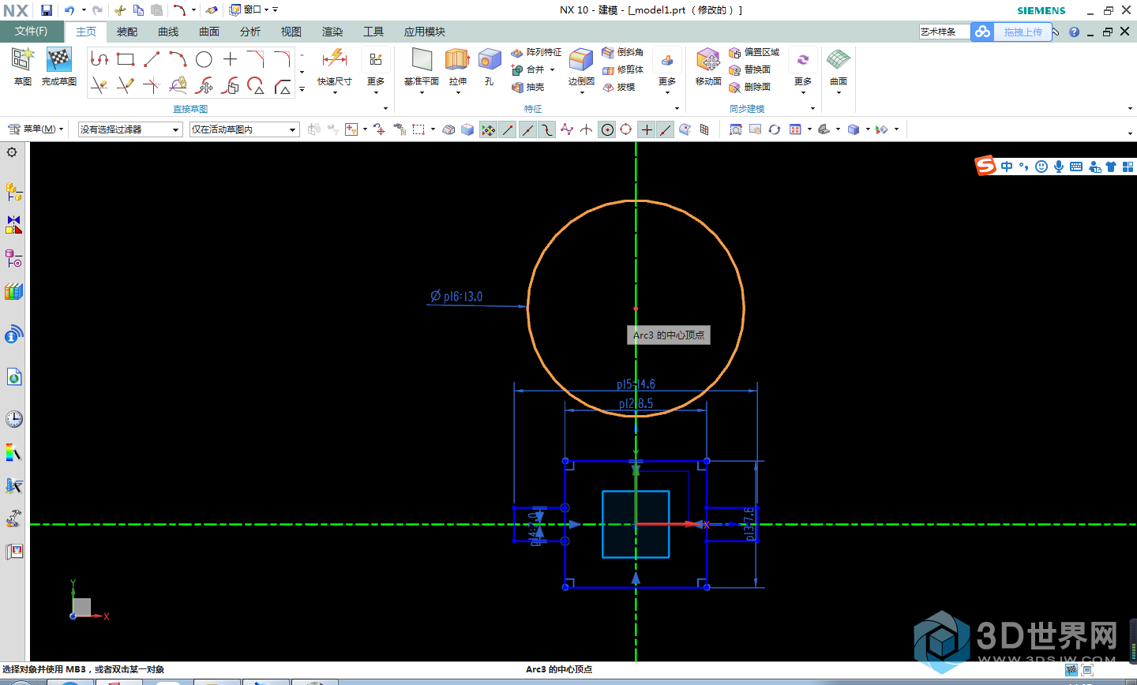This screenshot has height=685, width=1137.
Task: Click the Finish Sketch checkered flag icon
Action: pyautogui.click(x=59, y=60)
